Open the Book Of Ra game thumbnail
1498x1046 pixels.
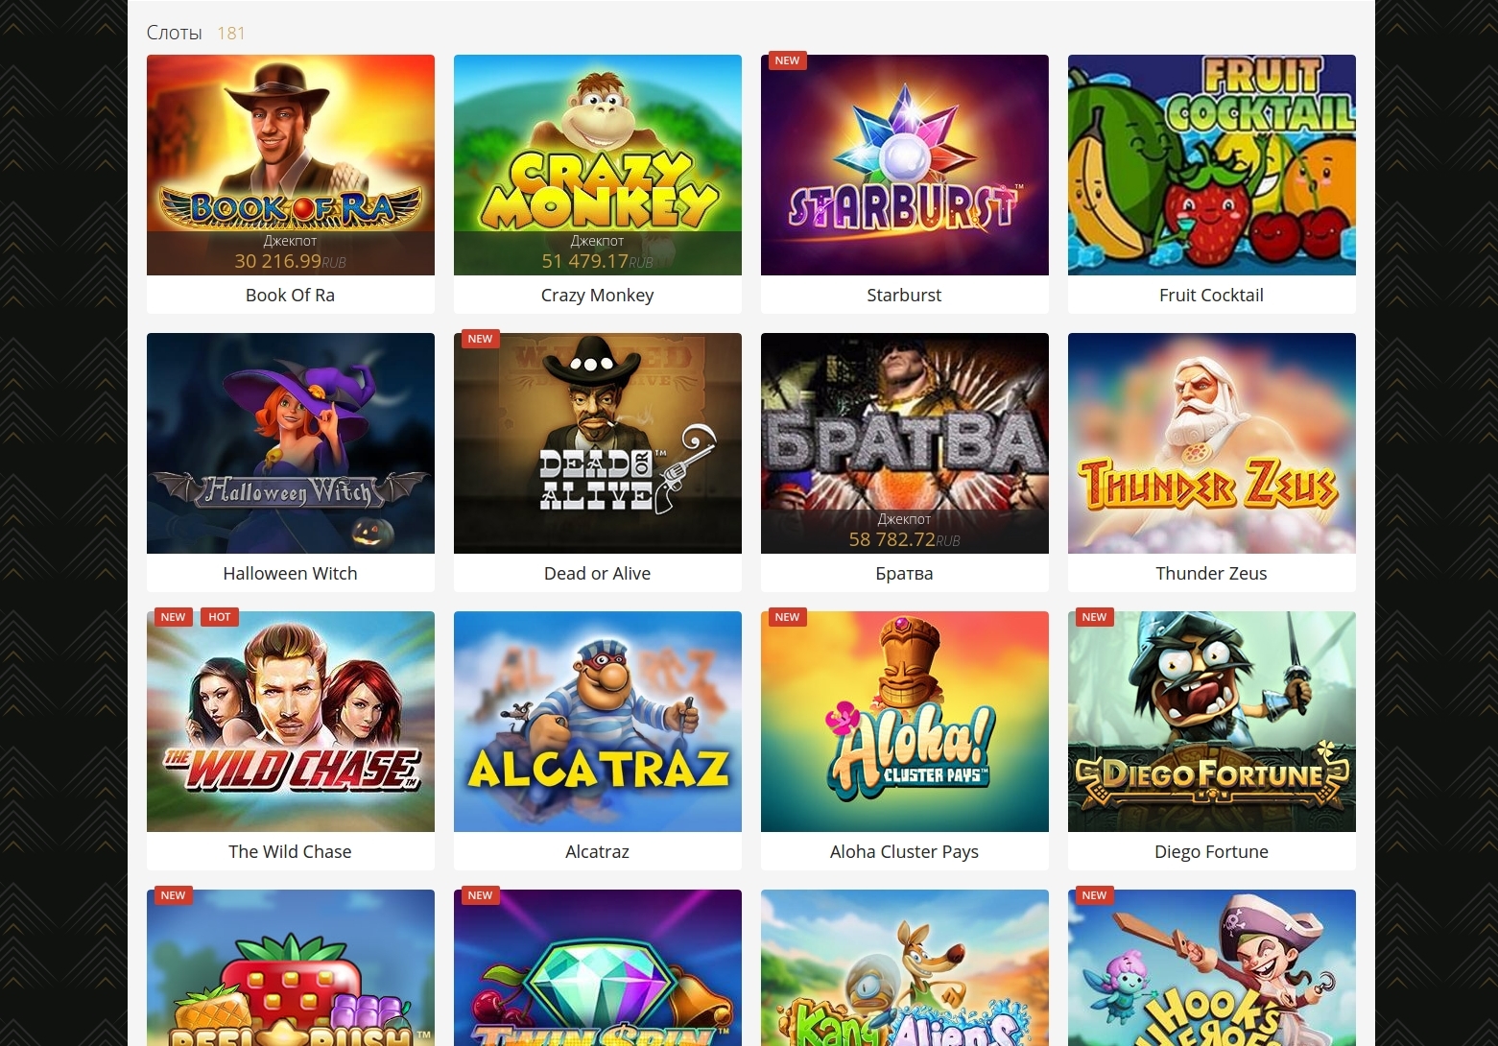tap(290, 165)
